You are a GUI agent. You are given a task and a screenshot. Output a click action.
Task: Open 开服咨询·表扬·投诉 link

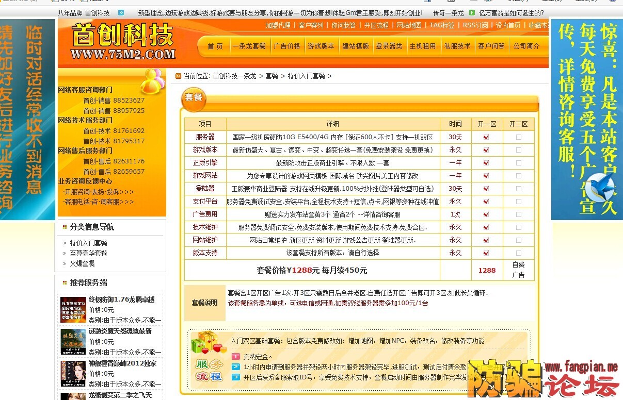(99, 192)
